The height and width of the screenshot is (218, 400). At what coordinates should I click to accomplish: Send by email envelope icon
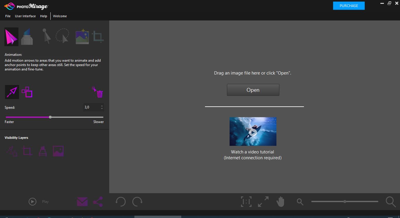click(82, 202)
